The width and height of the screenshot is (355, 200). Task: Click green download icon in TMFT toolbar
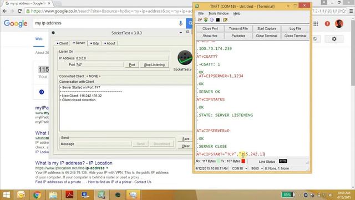coord(206,20)
